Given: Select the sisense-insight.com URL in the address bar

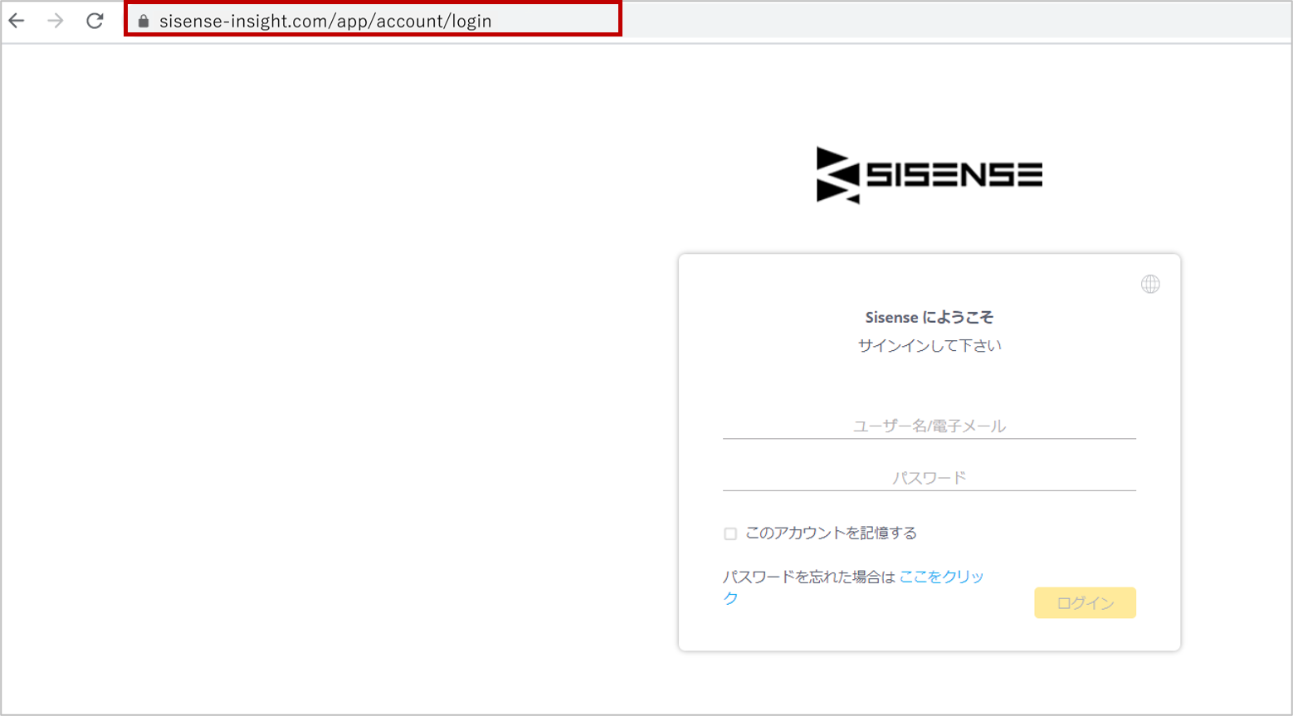Looking at the screenshot, I should pos(325,22).
